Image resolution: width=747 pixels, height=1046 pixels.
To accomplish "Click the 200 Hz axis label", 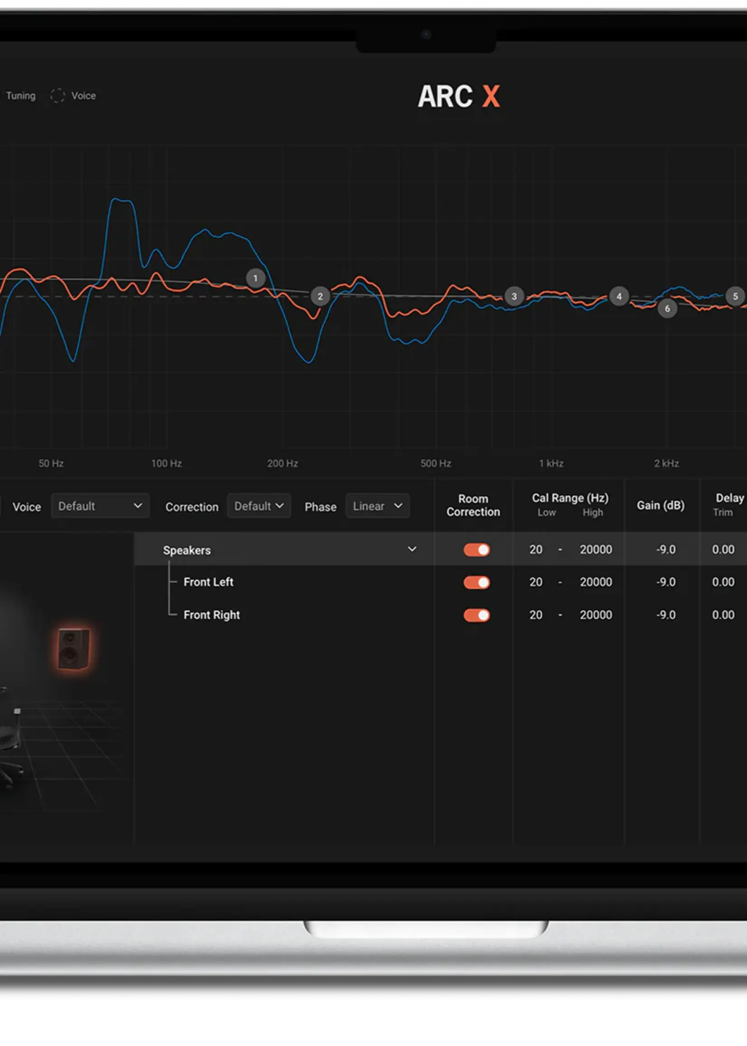I will [283, 463].
